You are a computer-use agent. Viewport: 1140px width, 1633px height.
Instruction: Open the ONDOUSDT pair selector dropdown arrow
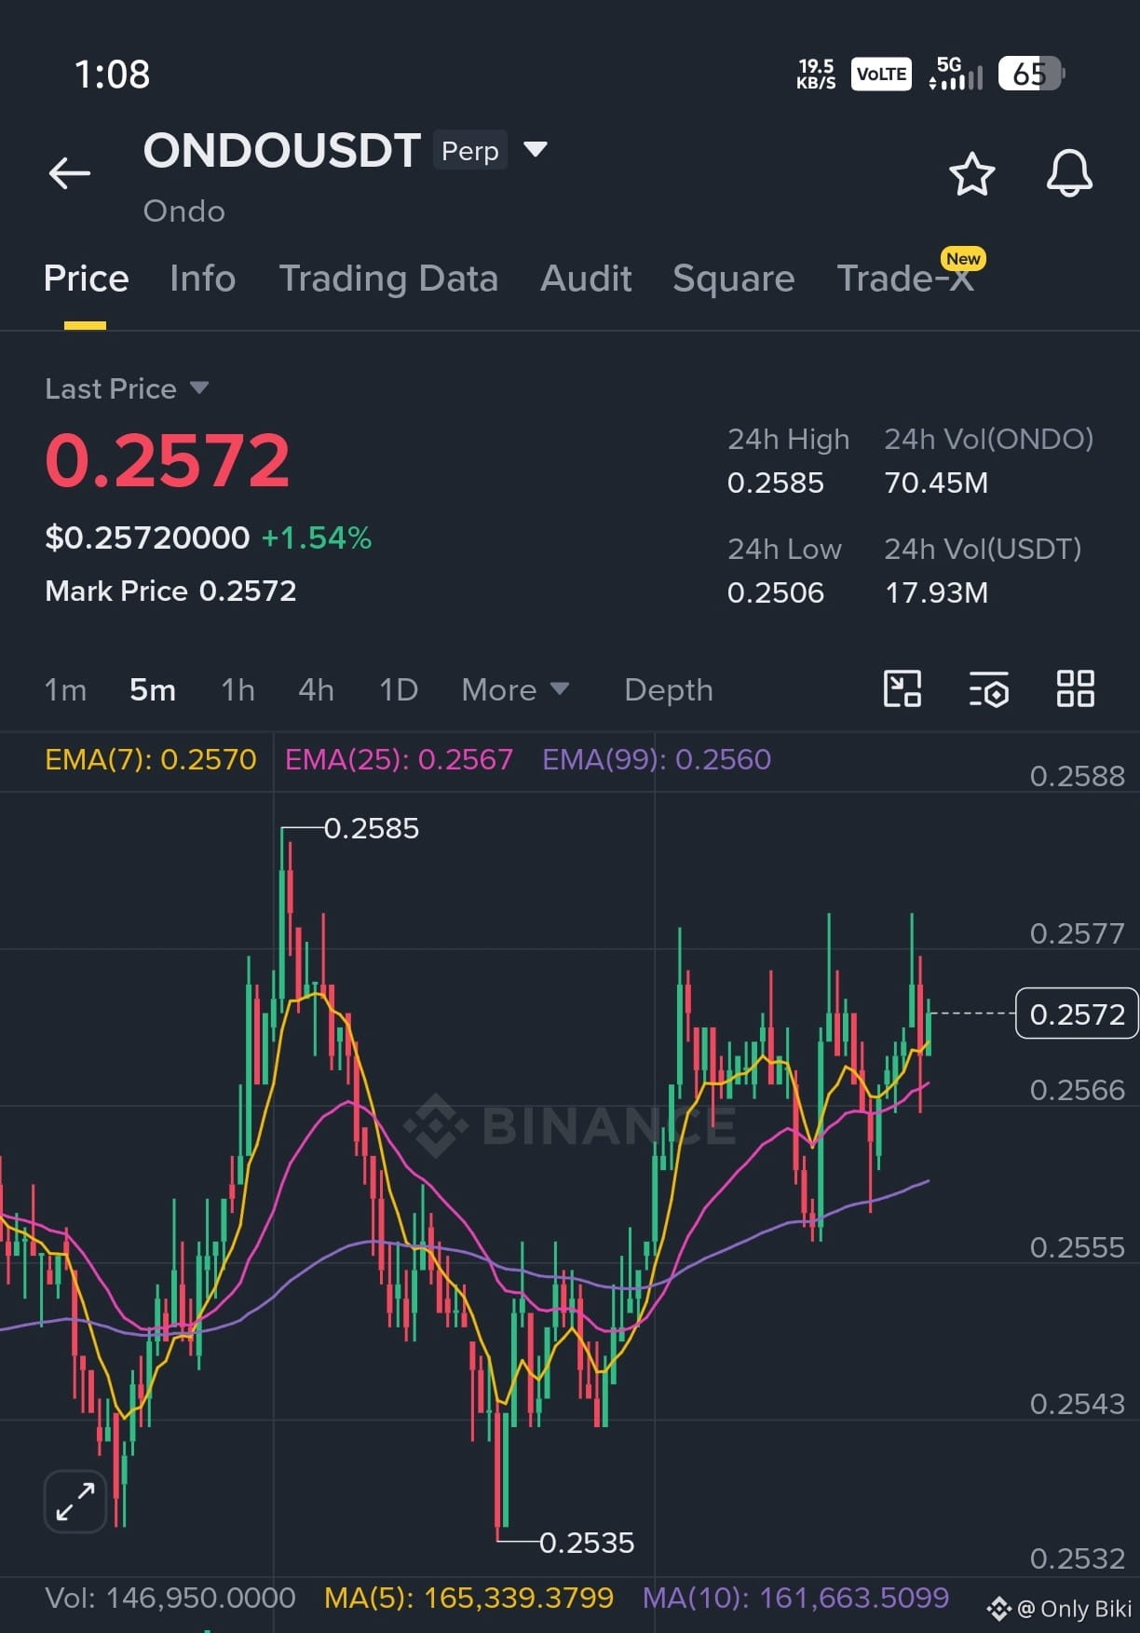pos(536,149)
